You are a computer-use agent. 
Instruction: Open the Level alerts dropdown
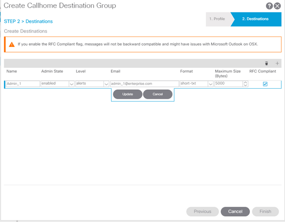pos(106,84)
